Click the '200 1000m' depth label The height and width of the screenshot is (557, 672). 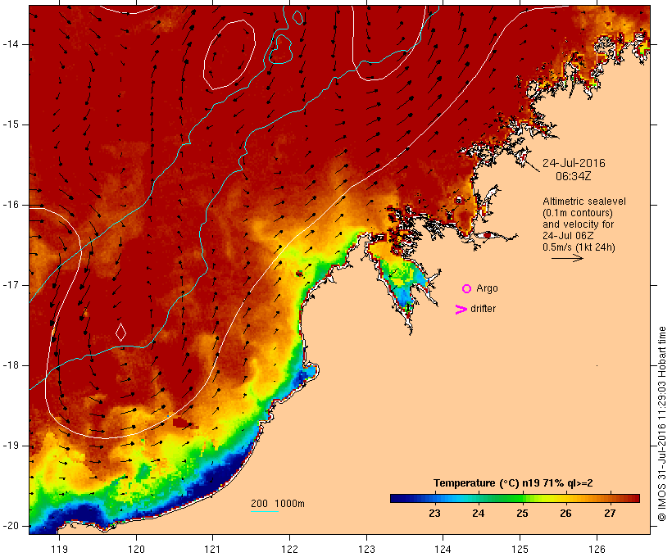[278, 504]
